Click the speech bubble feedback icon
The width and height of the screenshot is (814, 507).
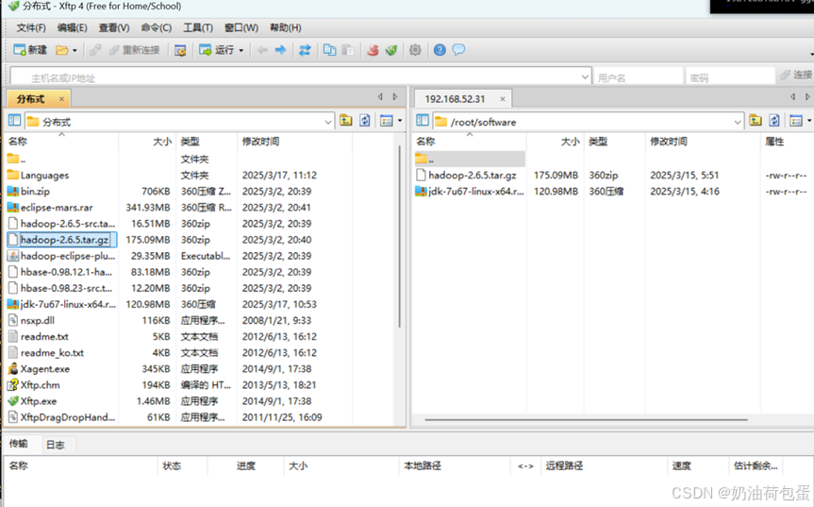pos(458,50)
